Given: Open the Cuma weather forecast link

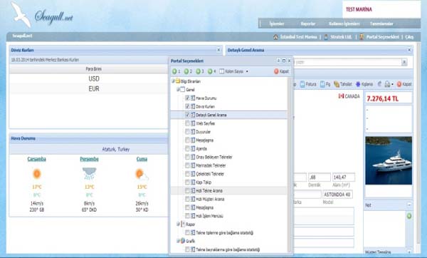Looking at the screenshot, I should click(x=142, y=159).
